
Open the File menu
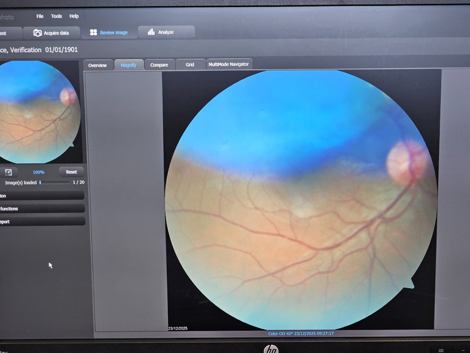coord(39,16)
